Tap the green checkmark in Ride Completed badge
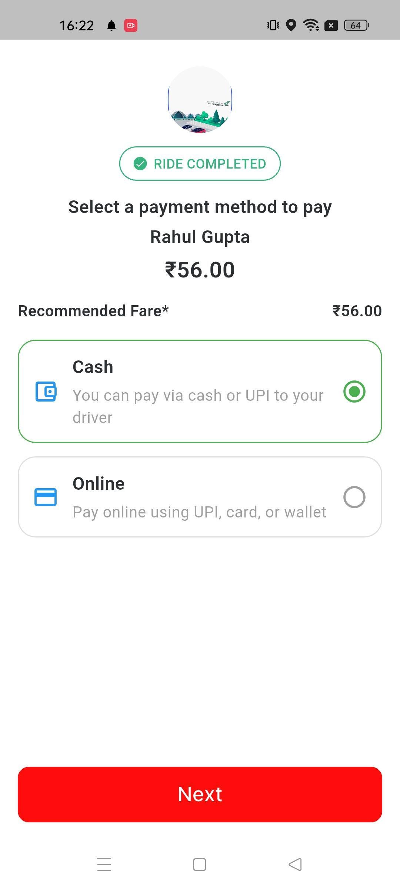 tap(140, 164)
